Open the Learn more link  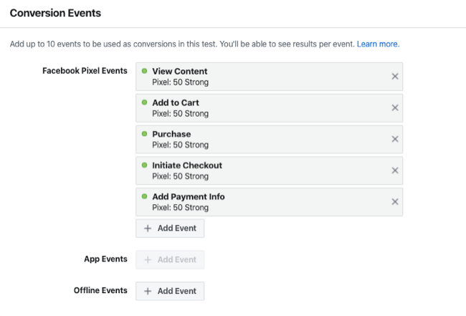pyautogui.click(x=378, y=44)
